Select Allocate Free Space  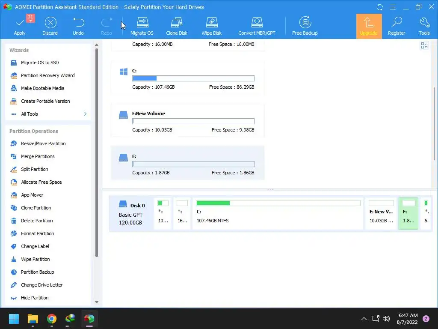pos(41,182)
